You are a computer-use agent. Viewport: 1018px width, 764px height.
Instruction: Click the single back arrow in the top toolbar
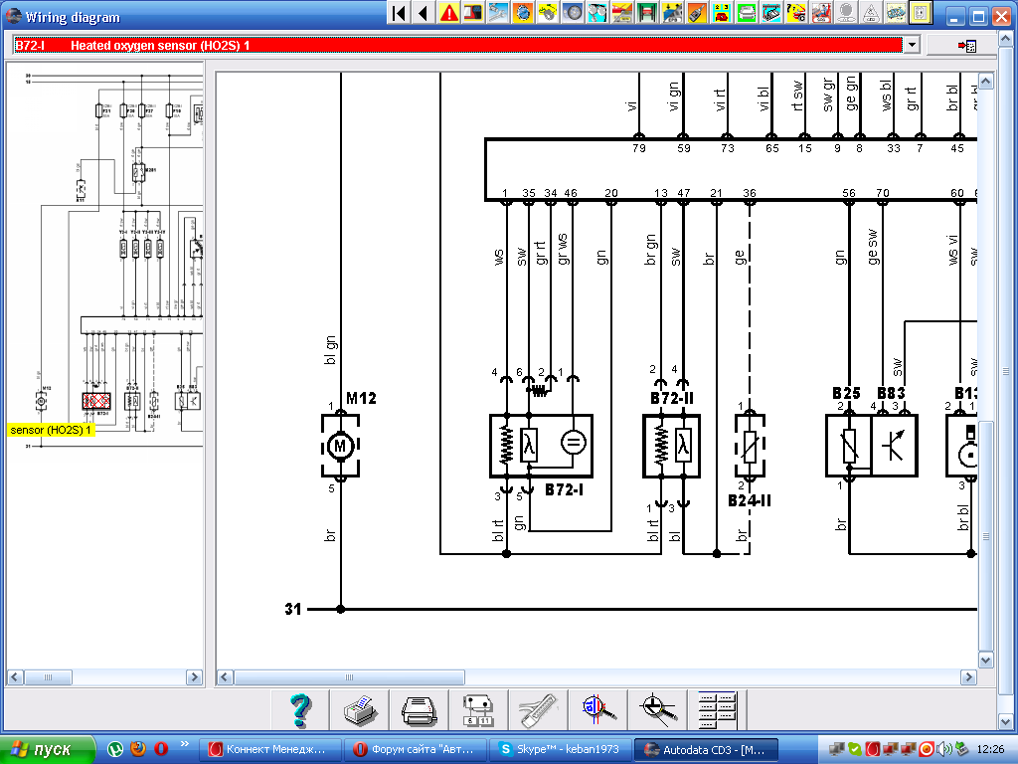[424, 12]
